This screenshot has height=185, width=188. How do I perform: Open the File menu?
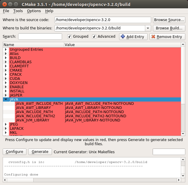pos(6,11)
